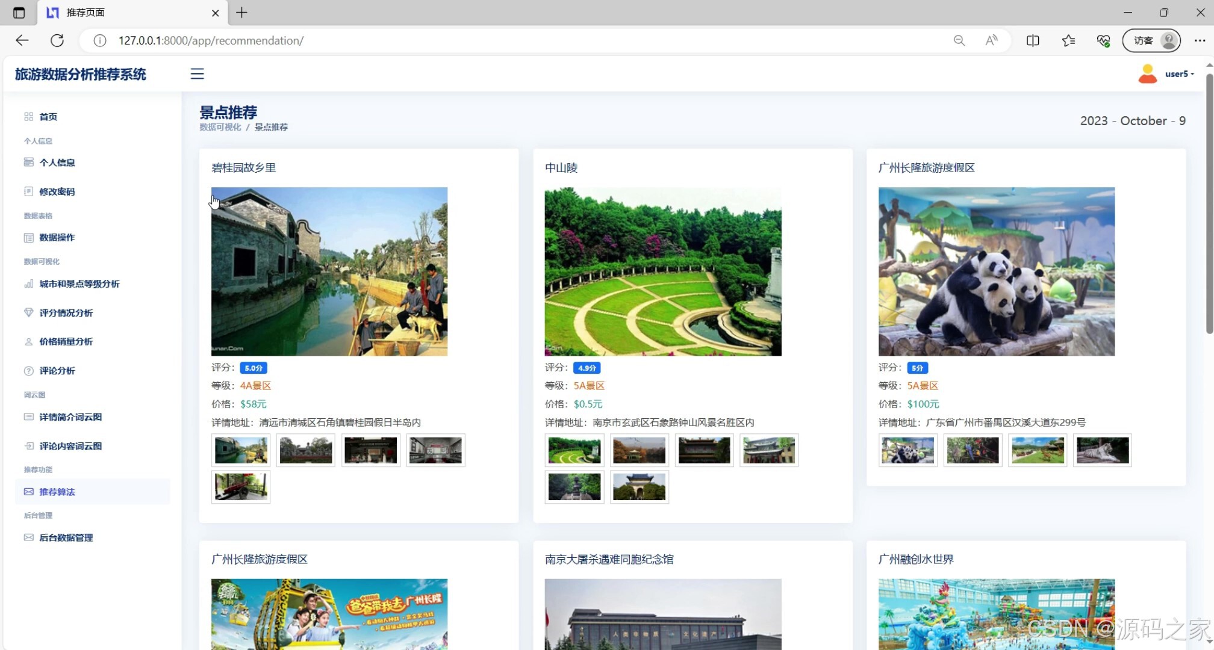Click the icon beside 详情简介词云图

pyautogui.click(x=28, y=417)
